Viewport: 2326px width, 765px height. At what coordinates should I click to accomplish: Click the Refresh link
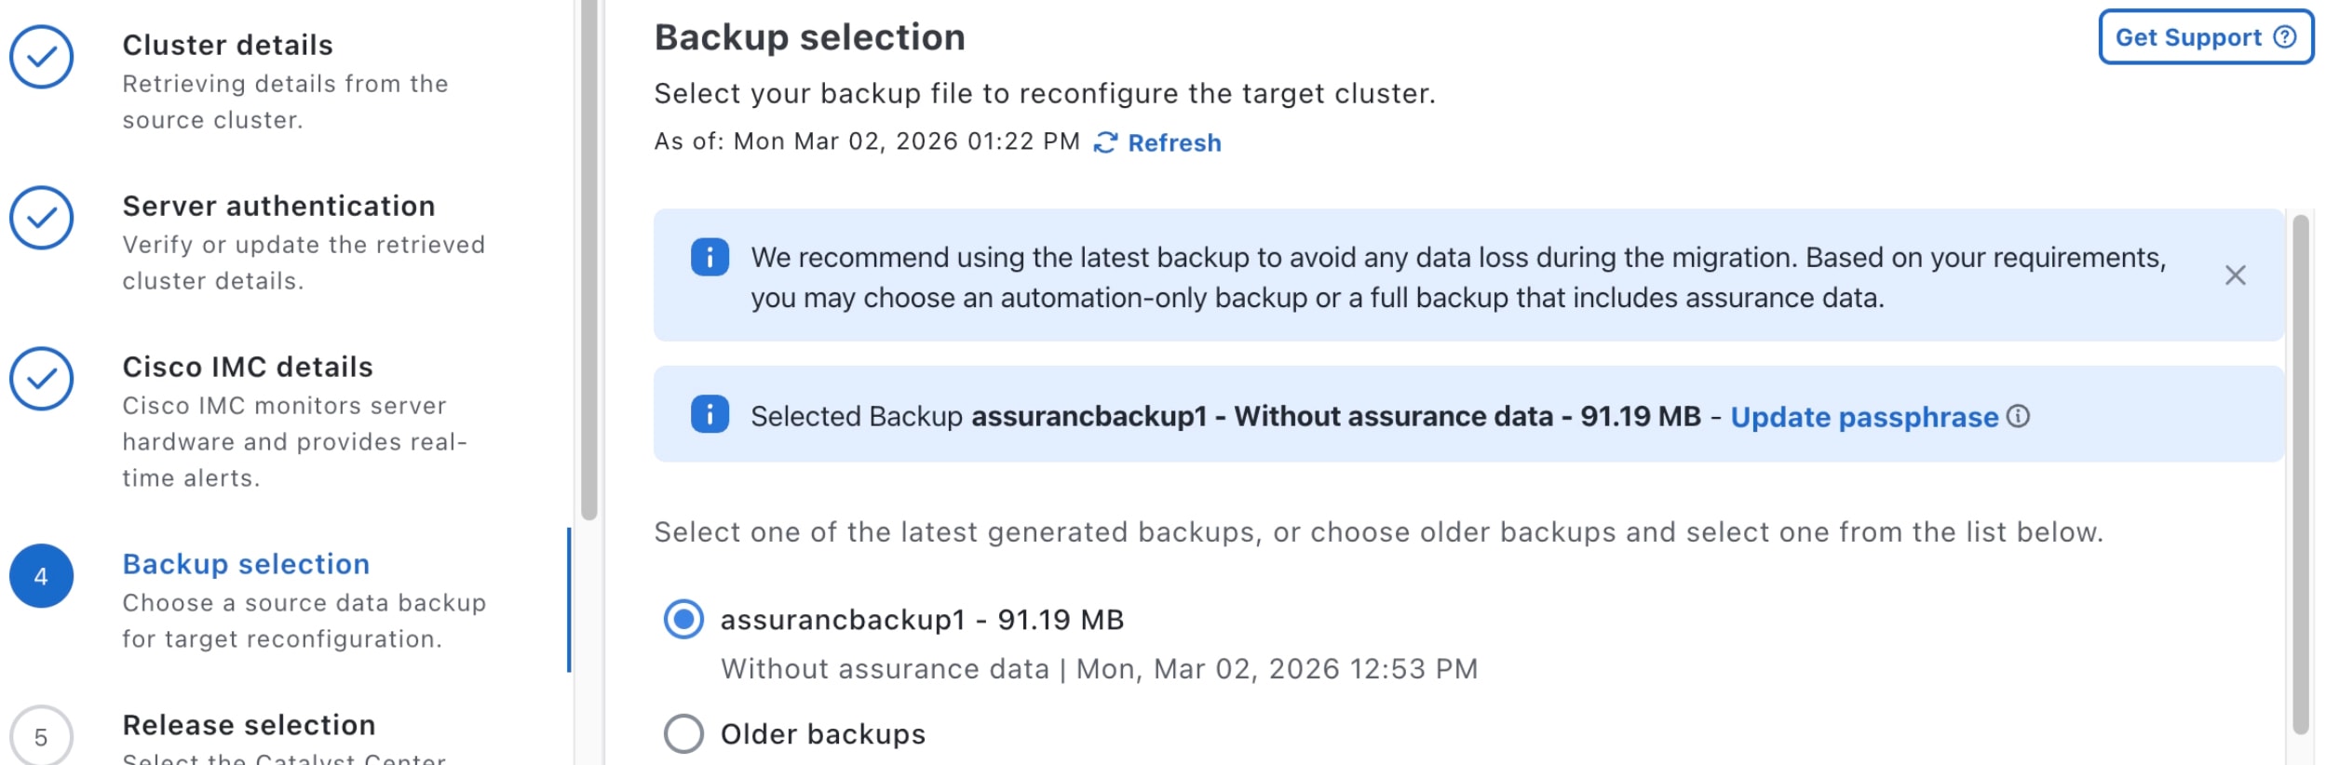point(1174,142)
